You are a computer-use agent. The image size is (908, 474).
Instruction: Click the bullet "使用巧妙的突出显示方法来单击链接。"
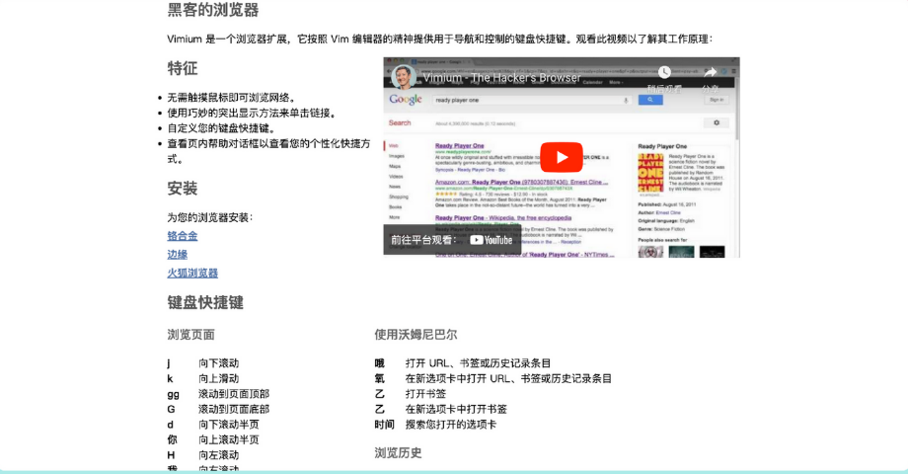pyautogui.click(x=252, y=113)
